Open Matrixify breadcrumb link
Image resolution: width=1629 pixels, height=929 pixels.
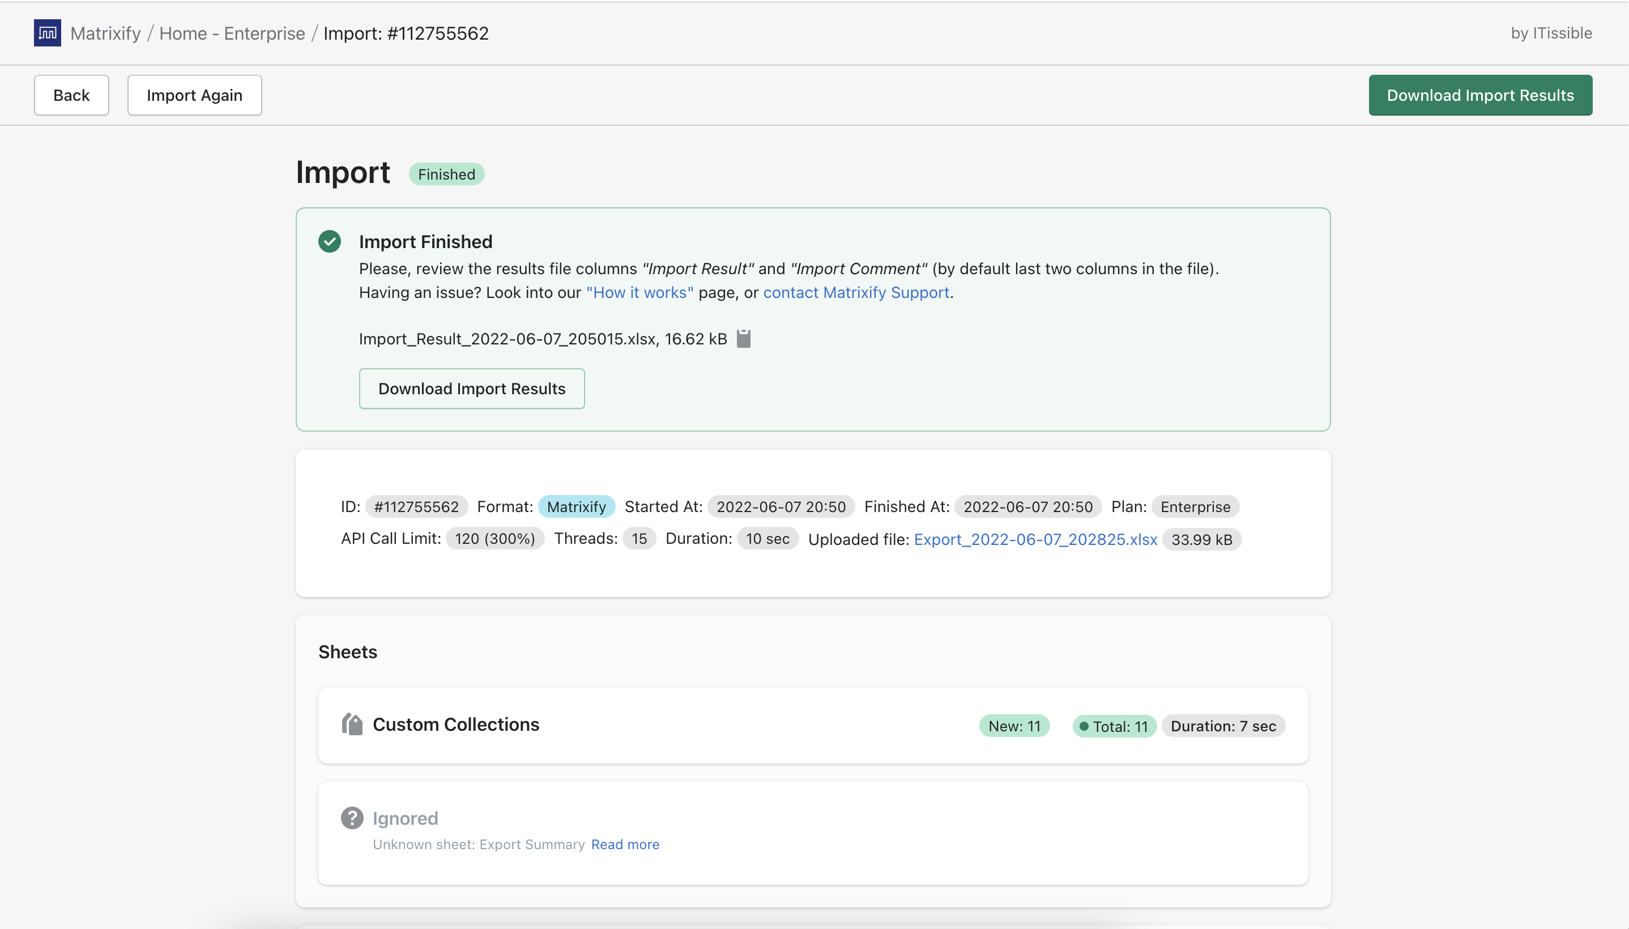105,33
